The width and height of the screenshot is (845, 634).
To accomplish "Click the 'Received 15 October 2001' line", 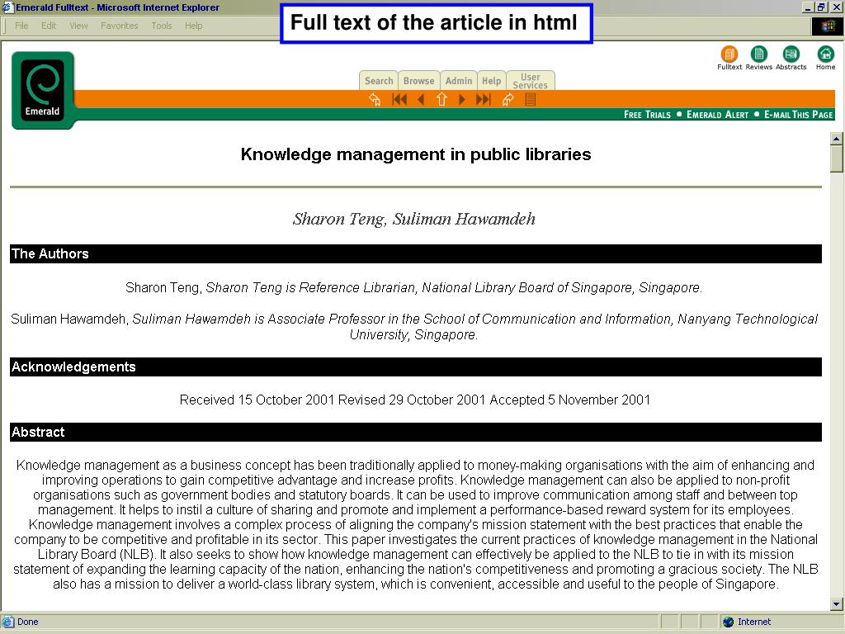I will pos(415,400).
